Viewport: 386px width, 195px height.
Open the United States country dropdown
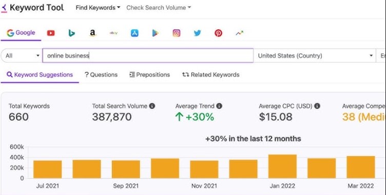click(315, 56)
